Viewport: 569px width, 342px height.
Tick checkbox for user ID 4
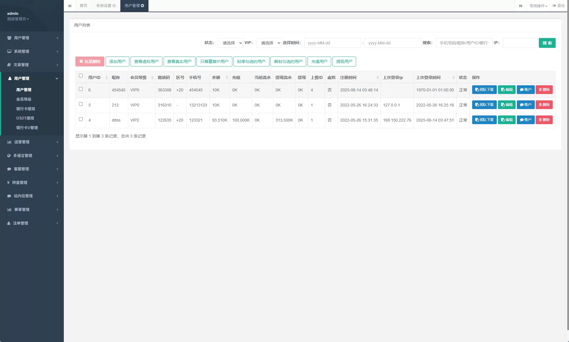[81, 119]
